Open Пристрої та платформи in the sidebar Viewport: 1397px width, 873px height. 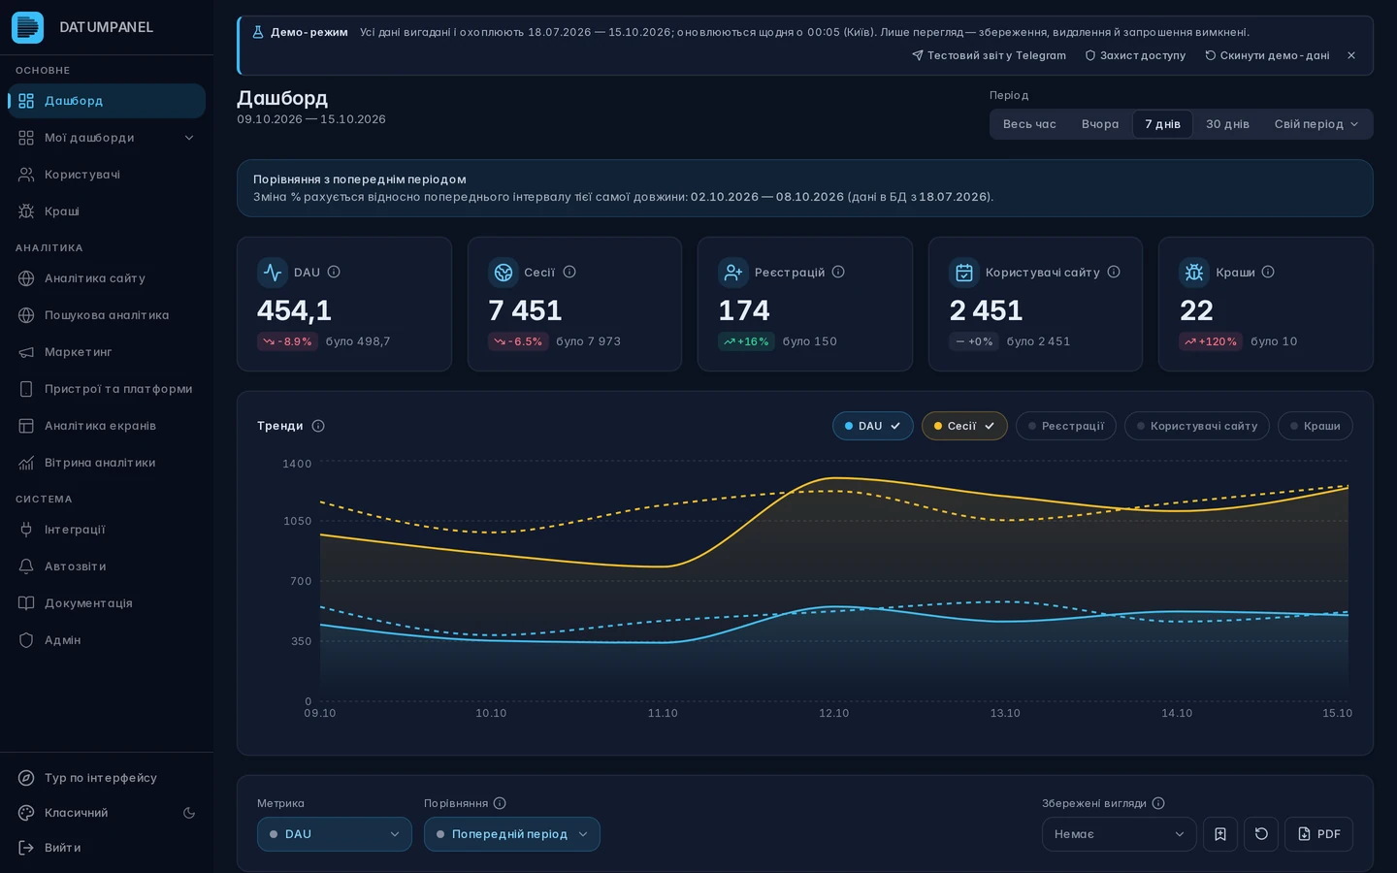click(107, 389)
